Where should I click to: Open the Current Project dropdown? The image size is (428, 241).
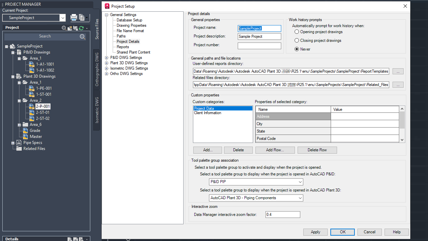(63, 18)
